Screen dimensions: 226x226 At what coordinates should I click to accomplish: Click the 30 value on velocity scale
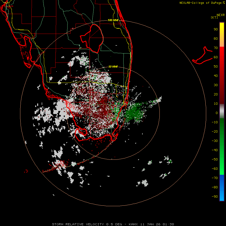pos(216,85)
